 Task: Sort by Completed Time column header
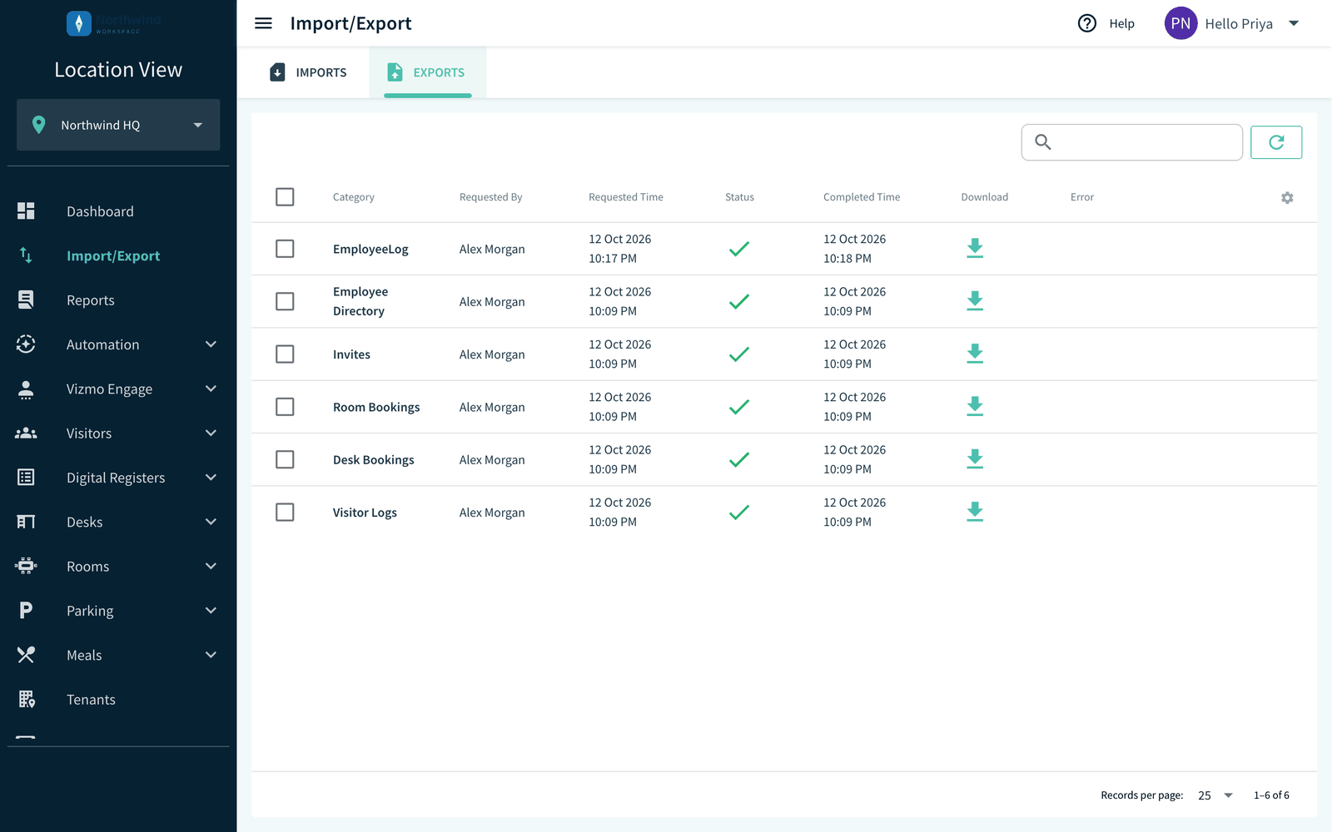(862, 197)
